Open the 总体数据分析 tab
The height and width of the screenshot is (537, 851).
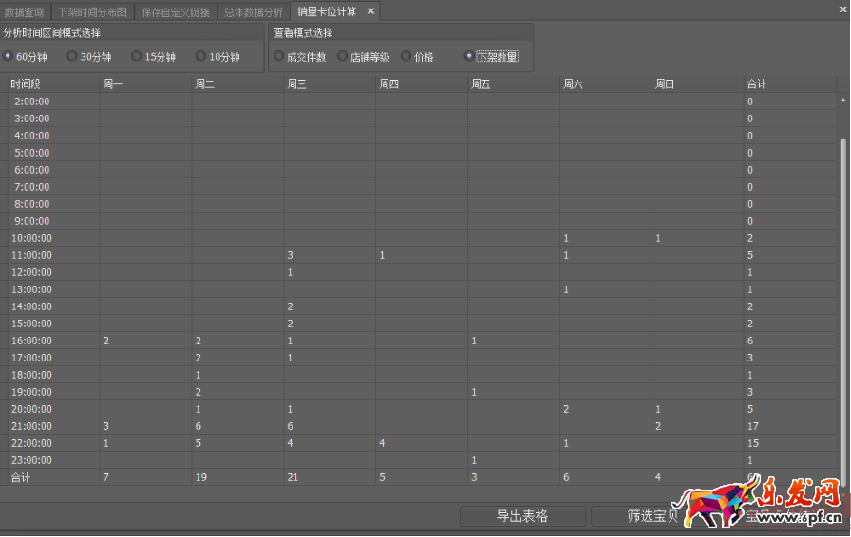(x=254, y=12)
